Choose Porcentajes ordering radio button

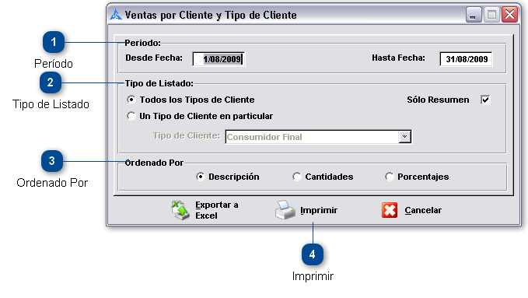pyautogui.click(x=390, y=177)
